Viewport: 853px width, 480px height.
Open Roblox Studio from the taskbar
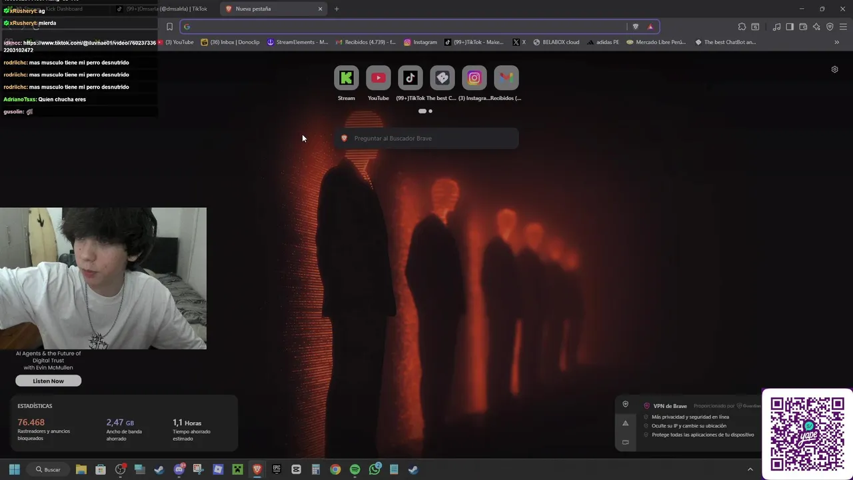click(x=218, y=469)
